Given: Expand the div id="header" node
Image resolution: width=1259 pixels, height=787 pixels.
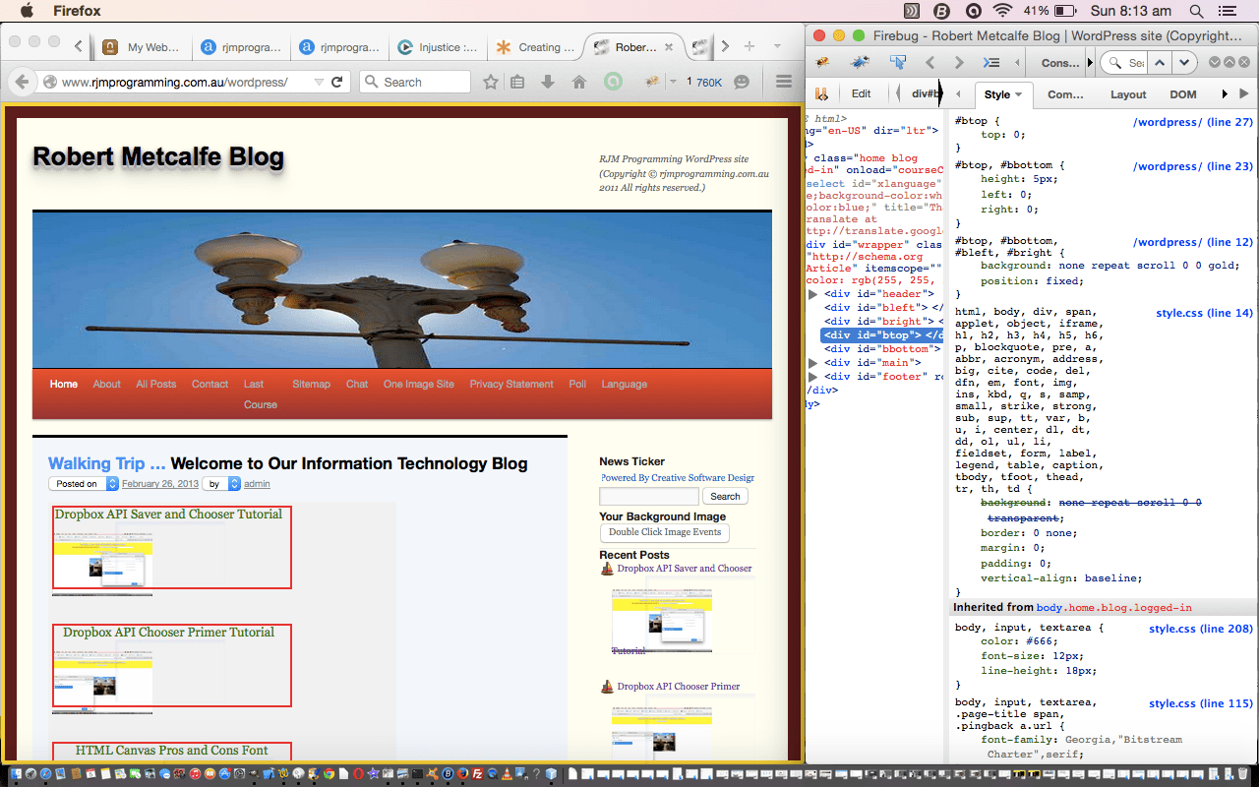Looking at the screenshot, I should 813,294.
